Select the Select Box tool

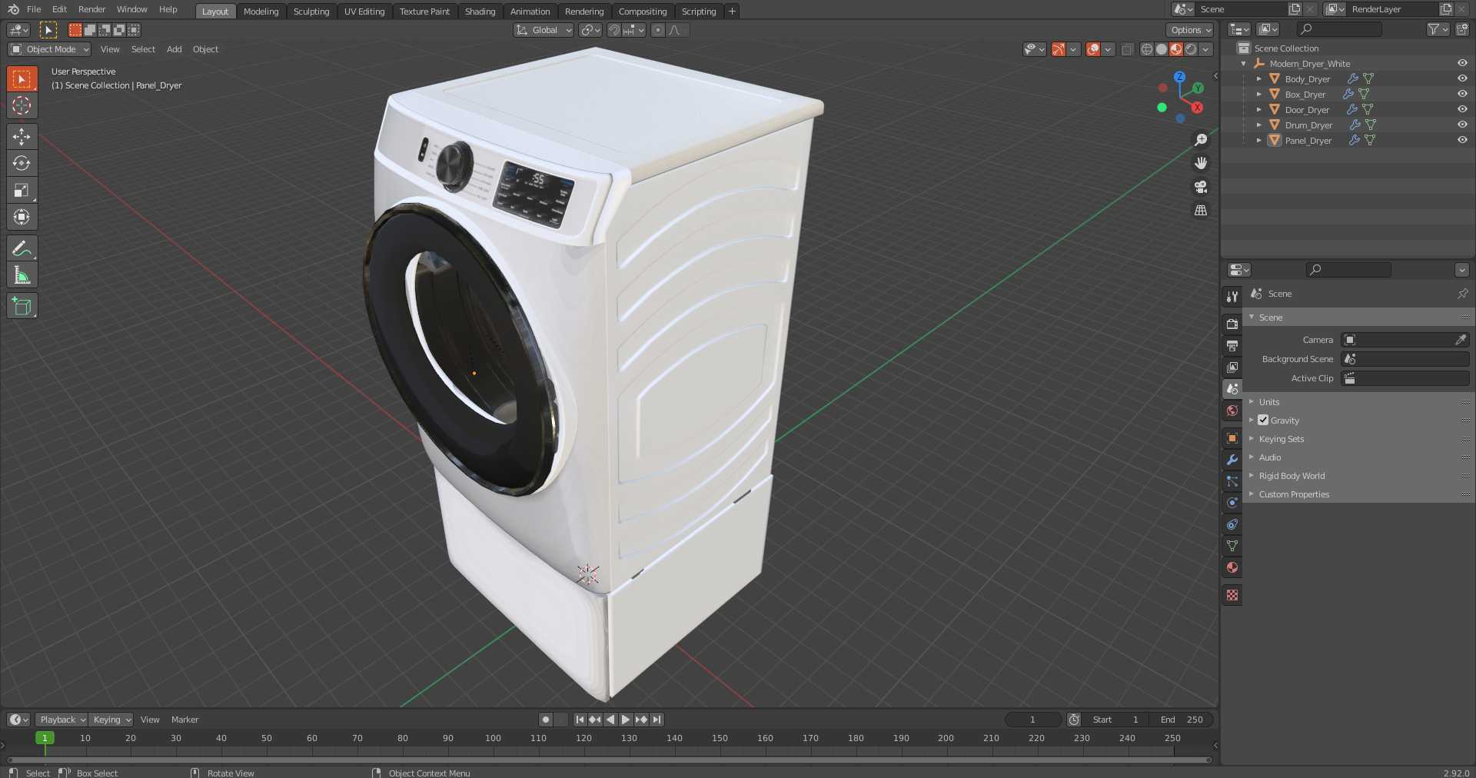(22, 78)
